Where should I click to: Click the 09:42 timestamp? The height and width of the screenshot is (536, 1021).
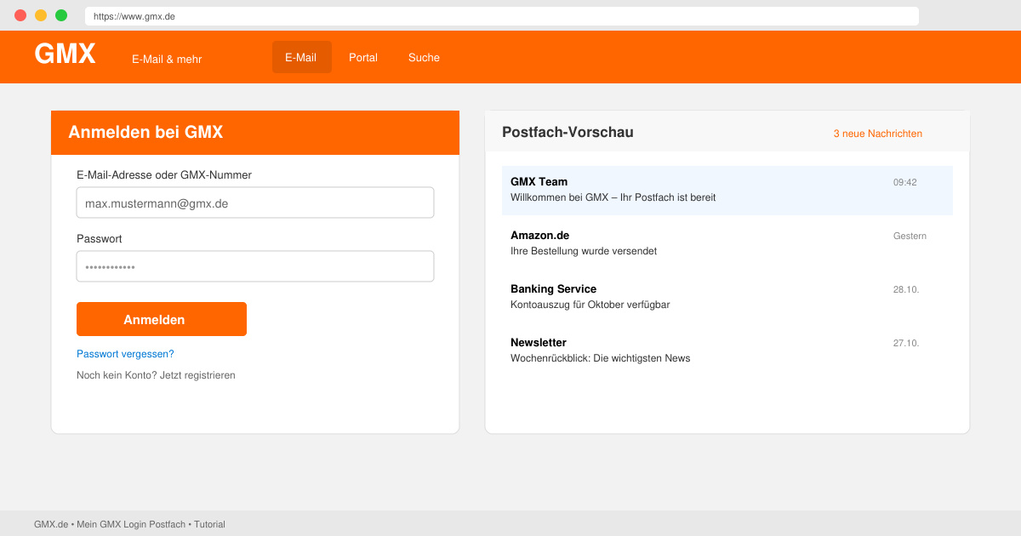(904, 182)
